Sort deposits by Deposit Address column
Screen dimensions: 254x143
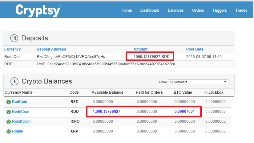(x=51, y=49)
